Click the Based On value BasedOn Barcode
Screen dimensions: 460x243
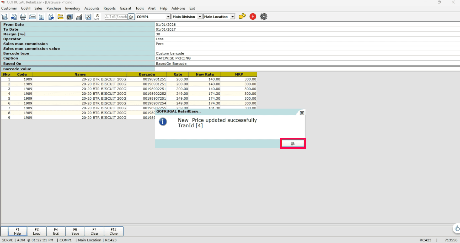coord(171,64)
